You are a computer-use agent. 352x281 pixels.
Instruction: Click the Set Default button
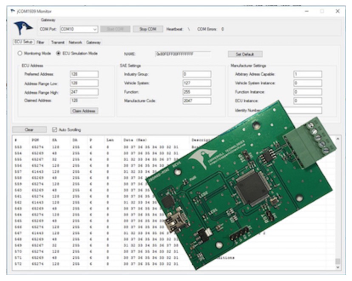(x=245, y=54)
